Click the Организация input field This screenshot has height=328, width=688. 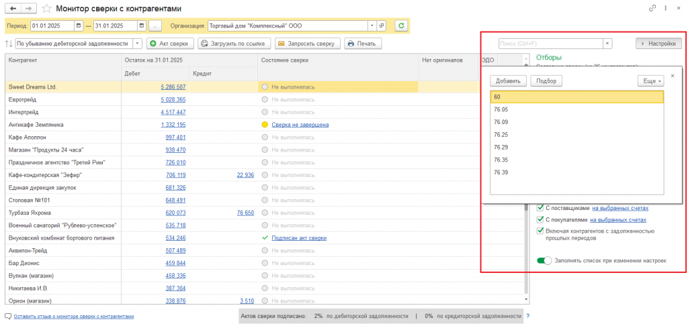pyautogui.click(x=288, y=26)
